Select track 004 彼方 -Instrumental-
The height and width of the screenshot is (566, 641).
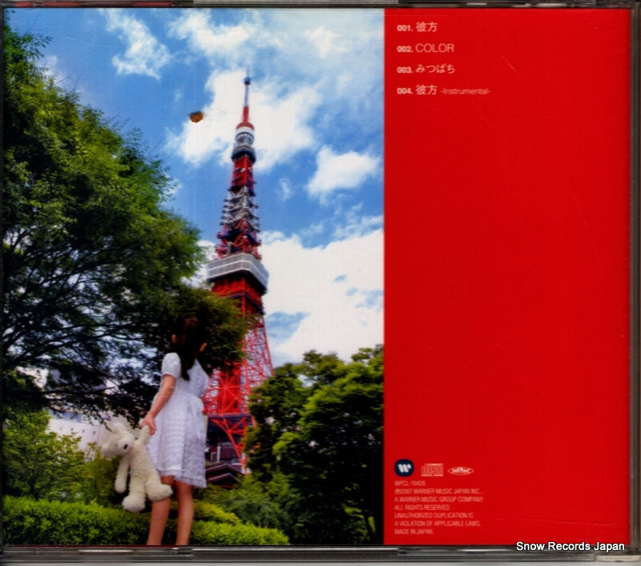click(443, 90)
